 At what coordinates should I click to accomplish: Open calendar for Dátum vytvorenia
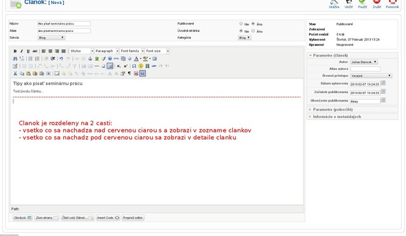383,83
